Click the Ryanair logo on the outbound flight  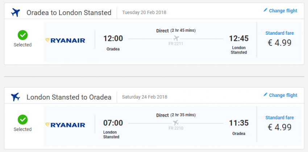click(65, 40)
